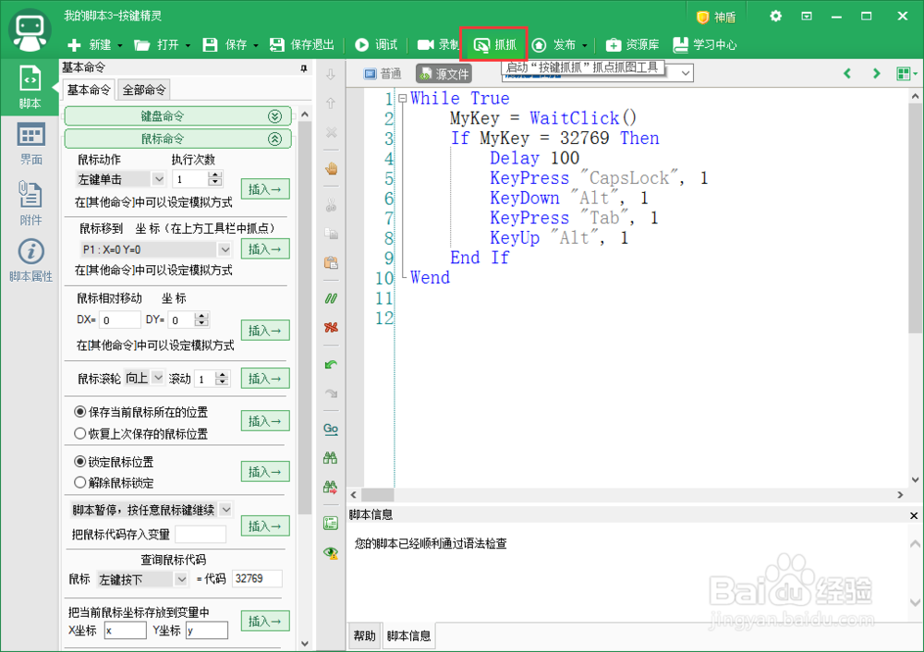Launch the 抓抓 capture tool

495,44
